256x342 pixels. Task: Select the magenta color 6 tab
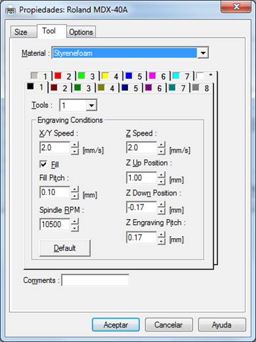point(158,76)
